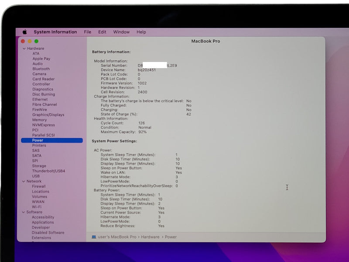Screen dimensions: 349x262
Task: Click the Maximum Capacity value 92%
Action: pos(143,132)
